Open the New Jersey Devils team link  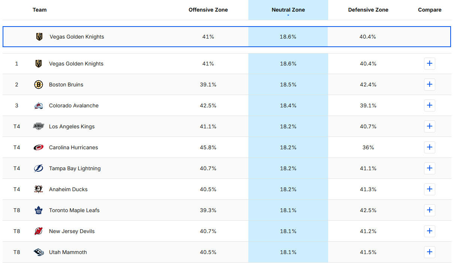tap(72, 231)
